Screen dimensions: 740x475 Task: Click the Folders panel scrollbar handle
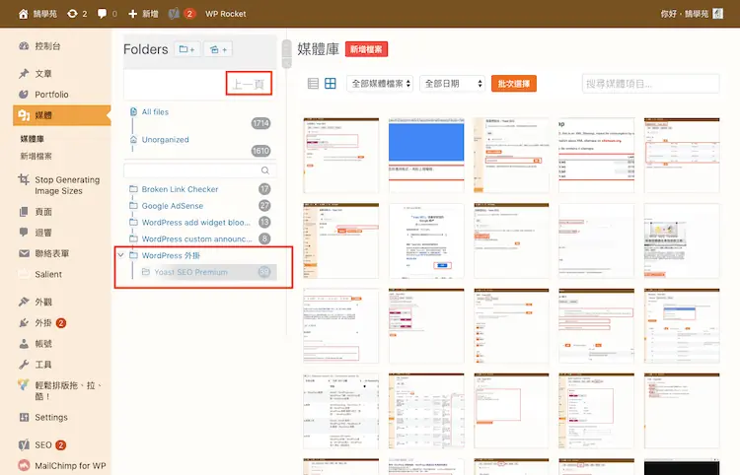pyautogui.click(x=286, y=54)
